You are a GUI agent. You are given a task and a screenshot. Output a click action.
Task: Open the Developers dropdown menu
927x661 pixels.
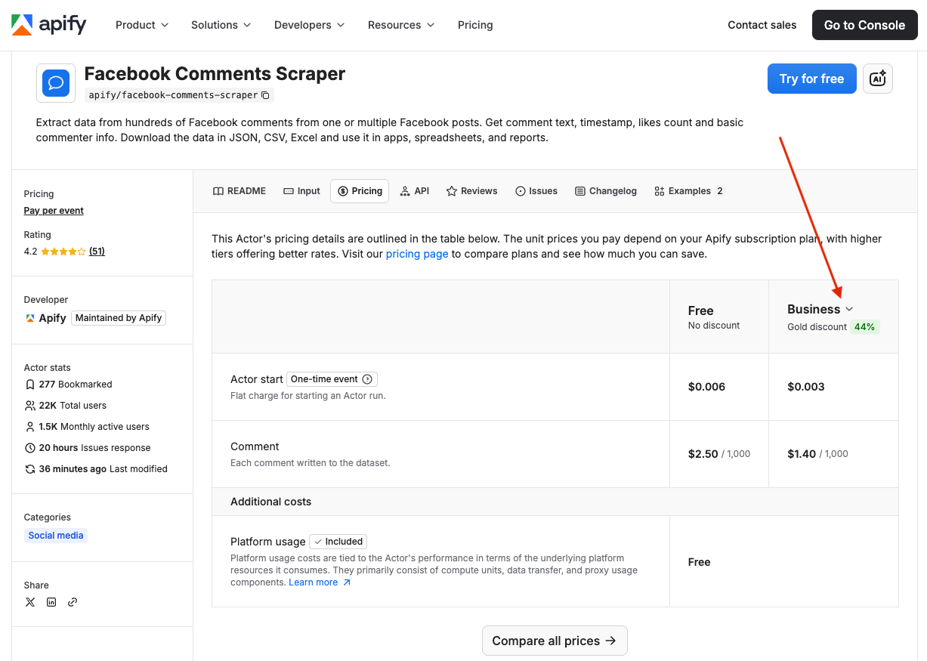[x=309, y=24]
